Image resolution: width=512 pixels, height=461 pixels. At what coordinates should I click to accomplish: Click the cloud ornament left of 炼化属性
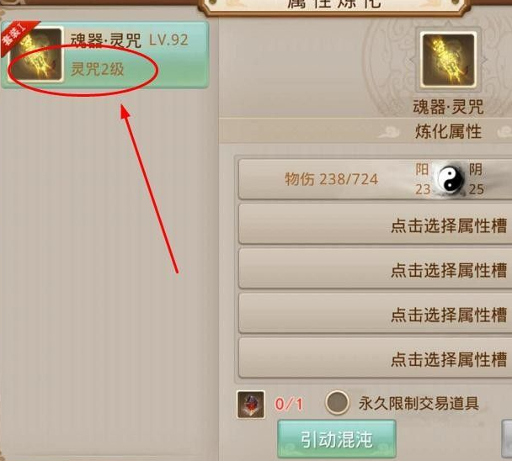(390, 132)
